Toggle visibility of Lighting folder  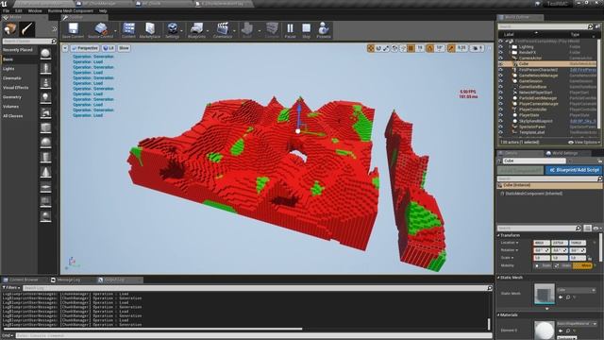[501, 46]
